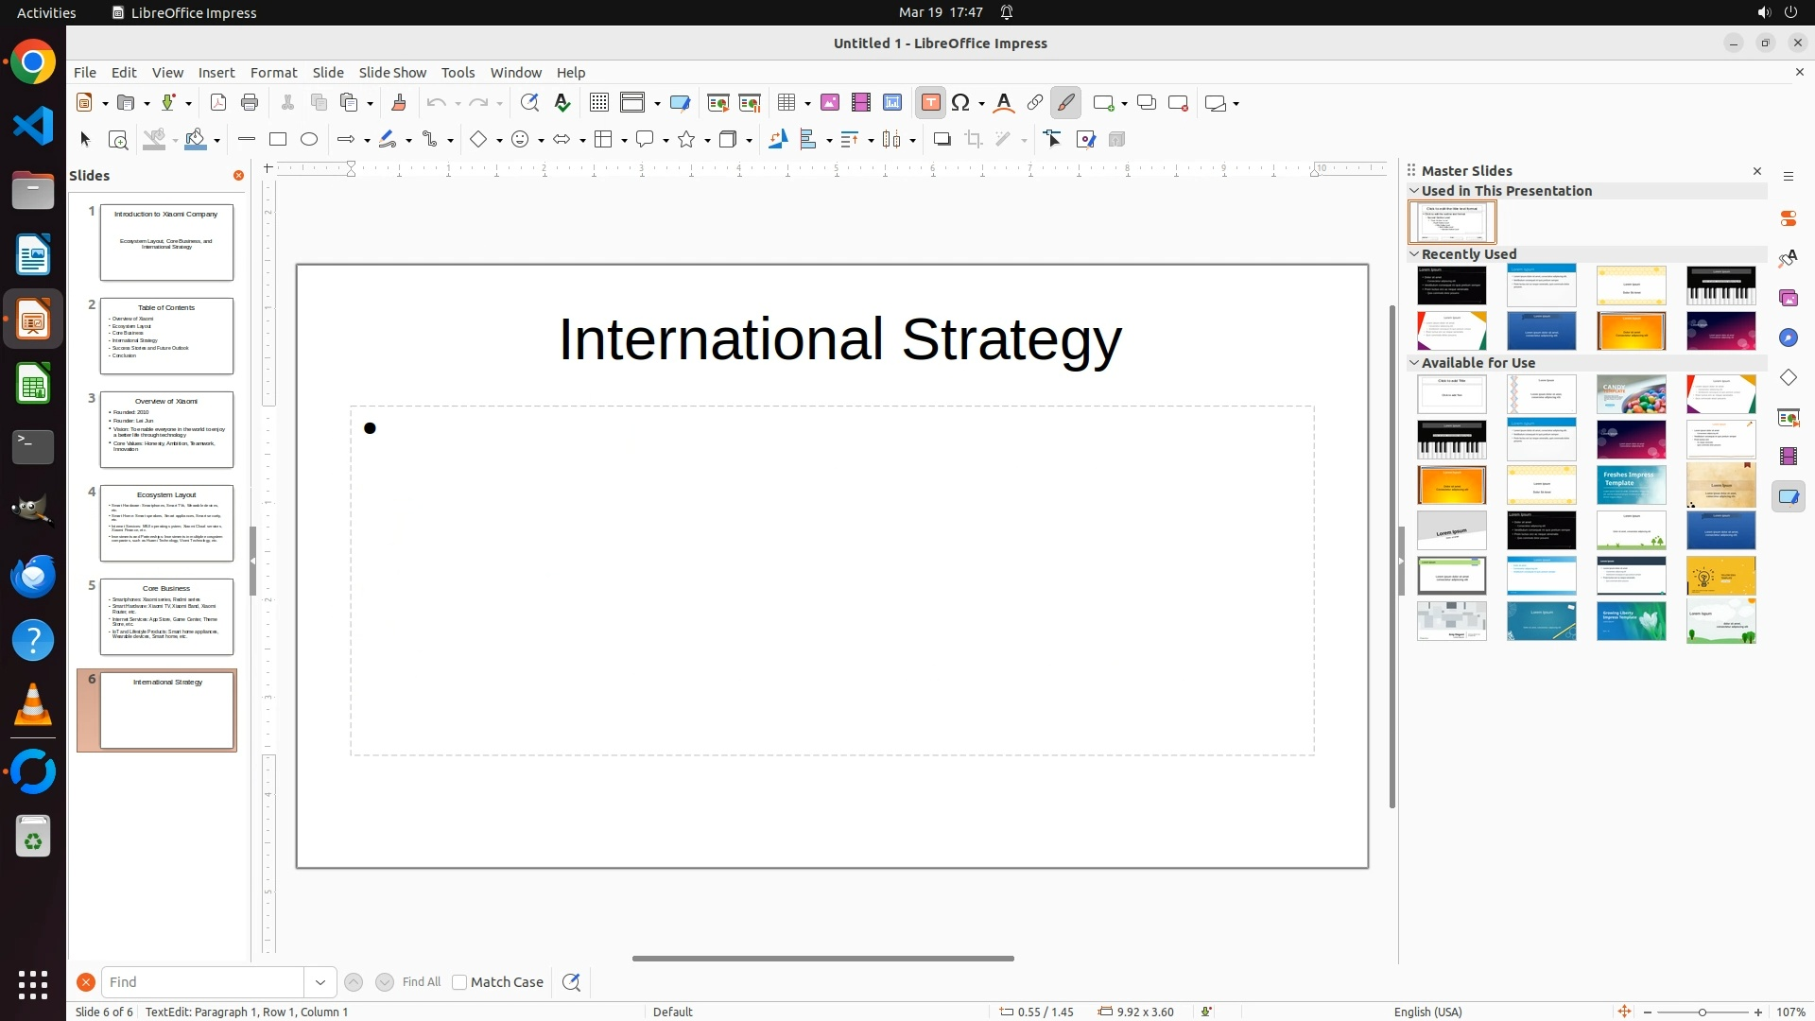Select the Ellipse drawing tool
The image size is (1815, 1021).
pyautogui.click(x=309, y=140)
